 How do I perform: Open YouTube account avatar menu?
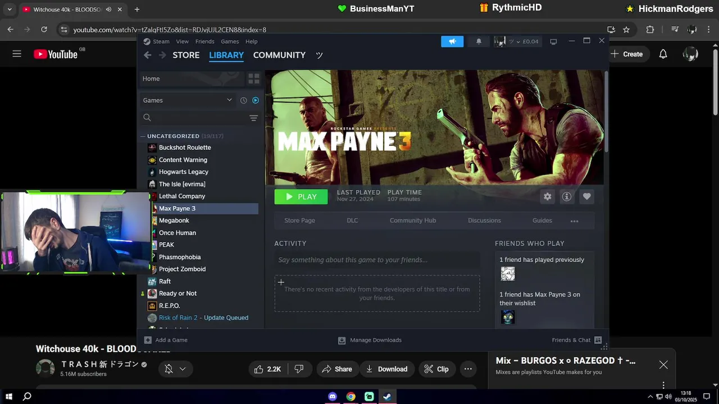pos(690,54)
